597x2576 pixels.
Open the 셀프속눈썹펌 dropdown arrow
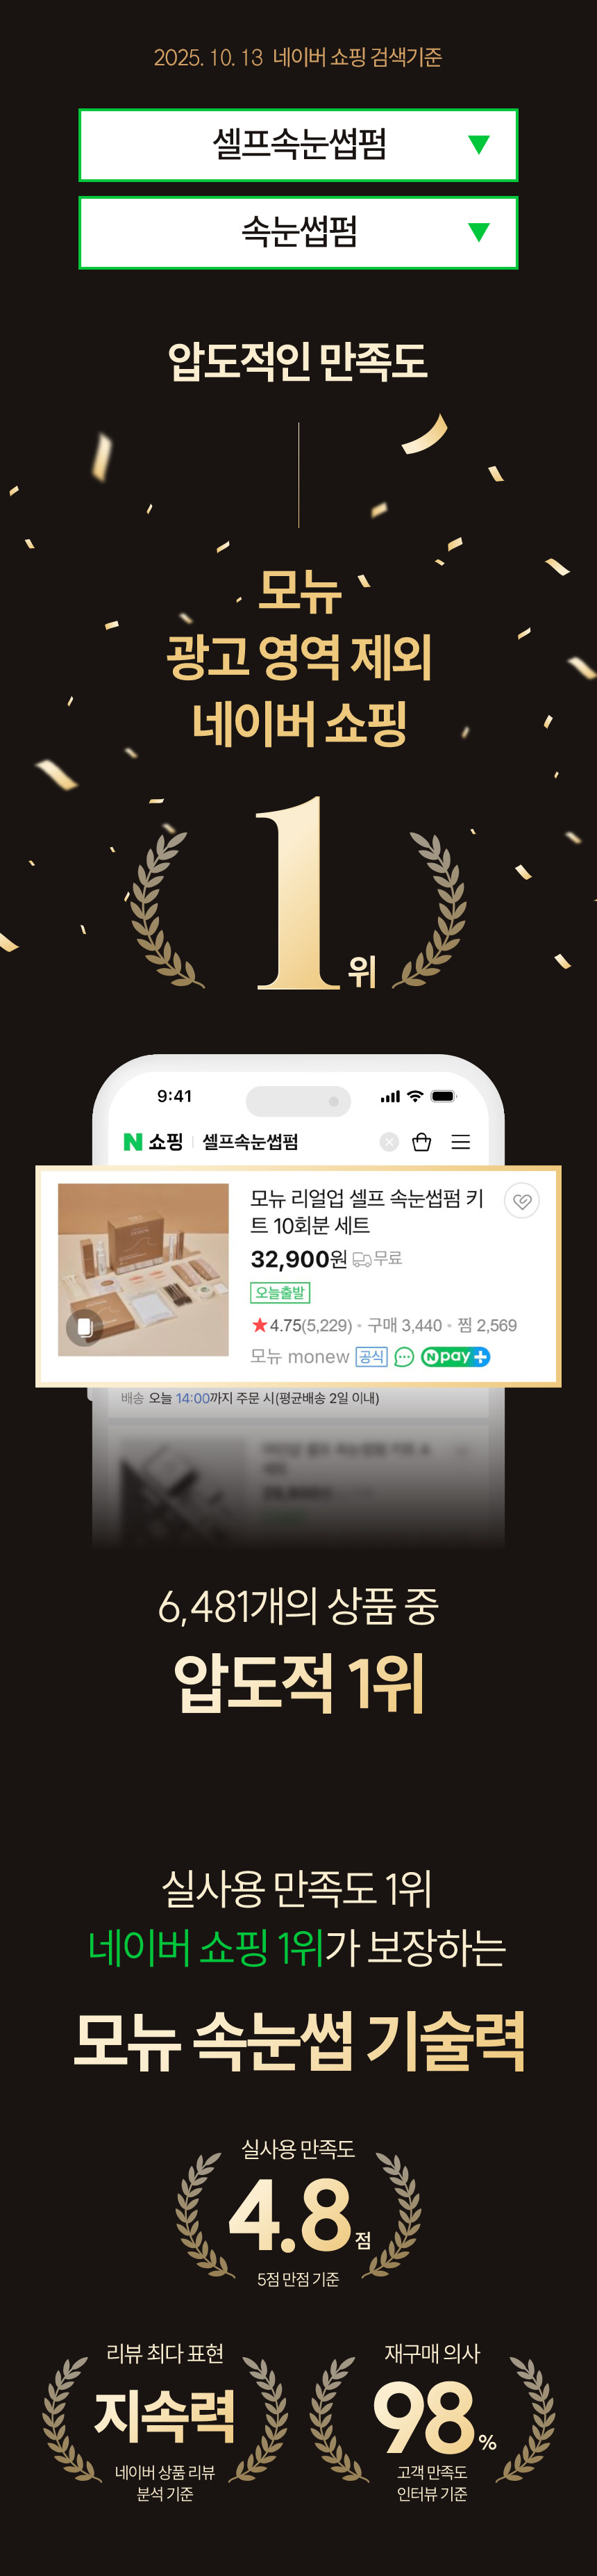(479, 145)
